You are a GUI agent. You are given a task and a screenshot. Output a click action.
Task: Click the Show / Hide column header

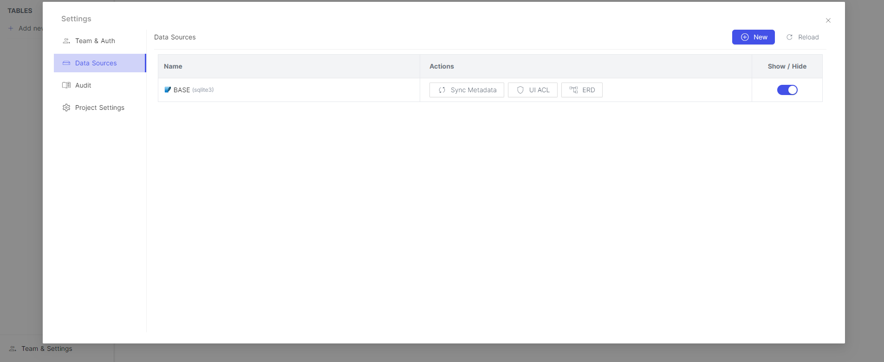tap(787, 66)
